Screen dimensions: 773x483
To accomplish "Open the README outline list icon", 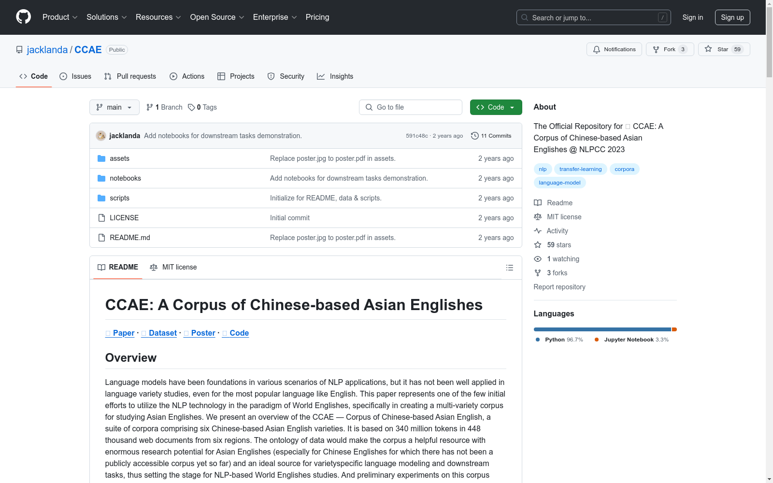I will [x=510, y=268].
